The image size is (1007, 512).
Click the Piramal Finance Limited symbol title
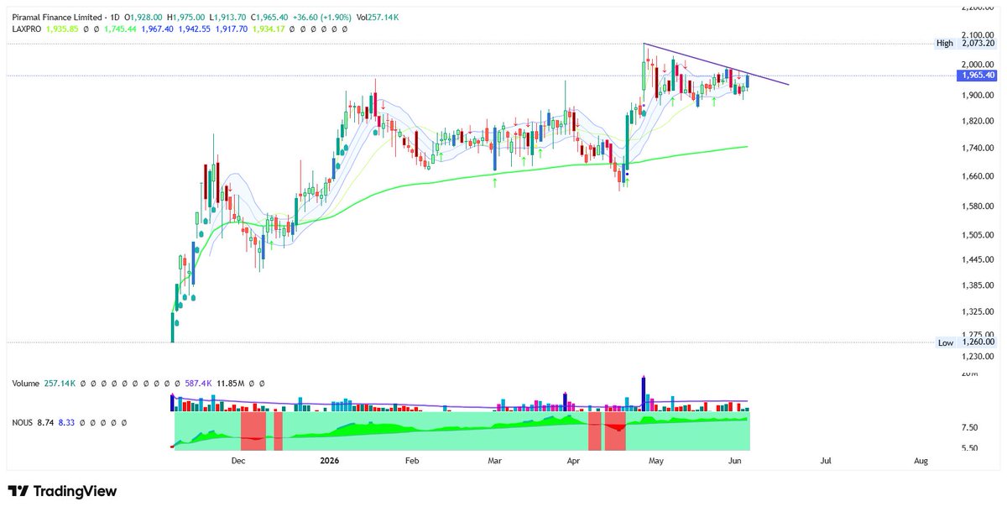[59, 17]
